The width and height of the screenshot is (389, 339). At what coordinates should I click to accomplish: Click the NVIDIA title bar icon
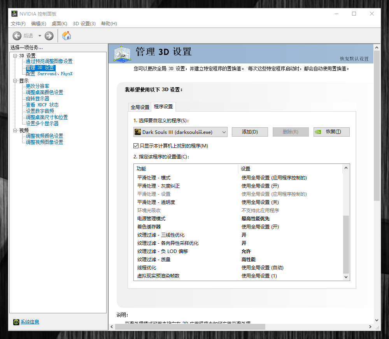coord(14,14)
